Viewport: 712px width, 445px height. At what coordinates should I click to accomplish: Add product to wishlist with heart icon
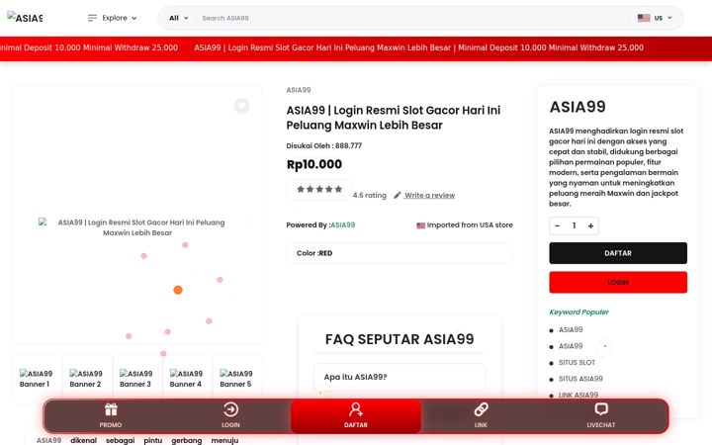click(x=241, y=106)
